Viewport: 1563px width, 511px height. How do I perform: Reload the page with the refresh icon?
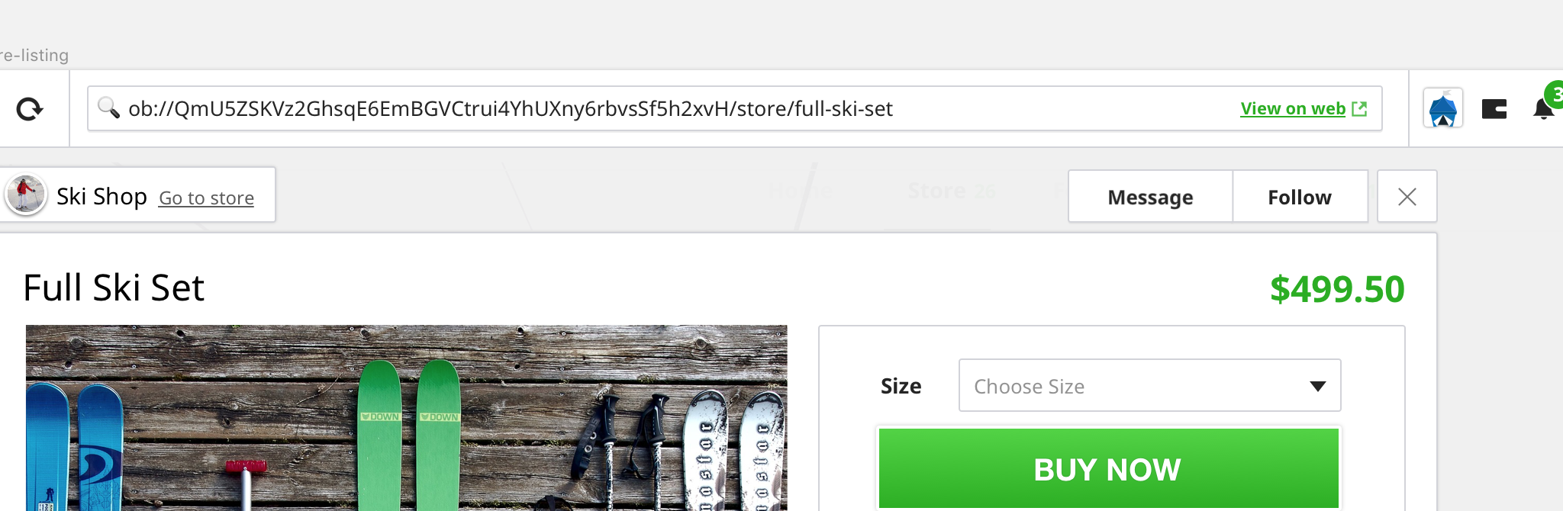point(31,109)
